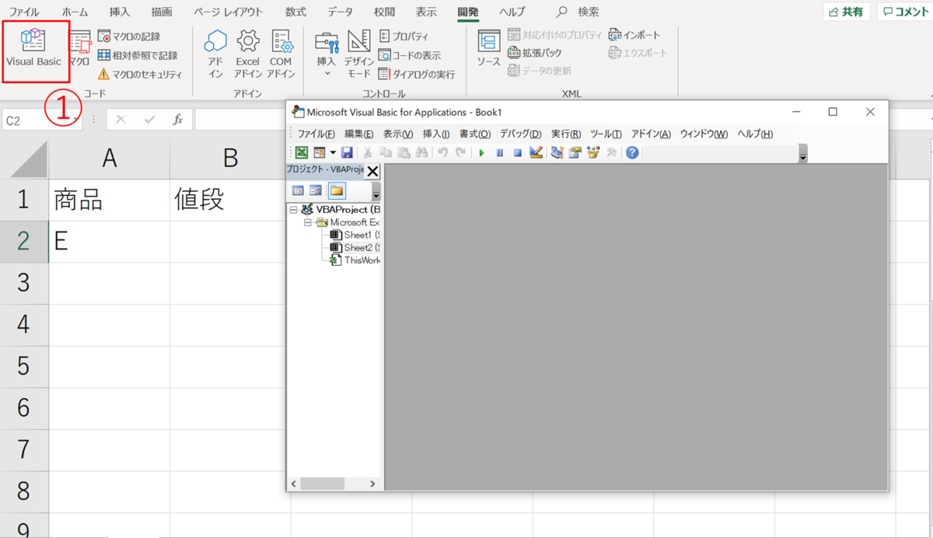Click コードの表示 (View Code)

(x=410, y=55)
